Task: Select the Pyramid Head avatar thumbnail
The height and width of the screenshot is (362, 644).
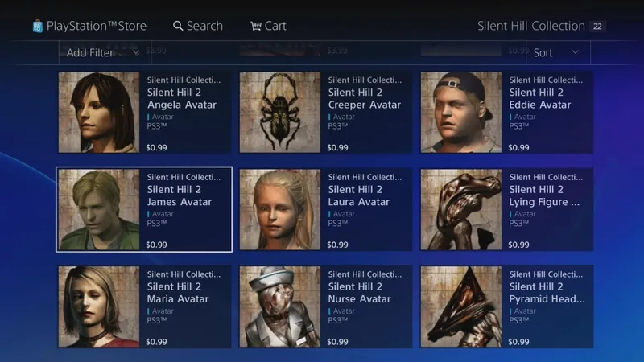Action: [x=460, y=306]
